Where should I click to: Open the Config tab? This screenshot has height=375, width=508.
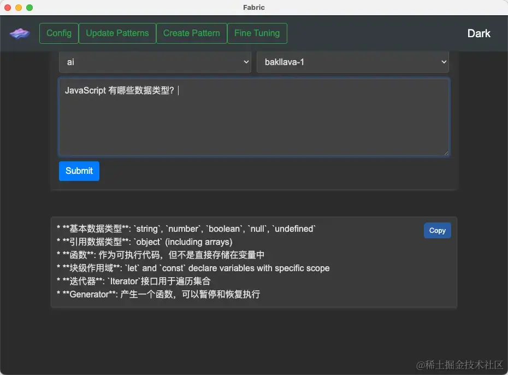pos(58,33)
